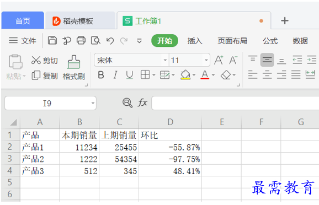
Task: Switch to the 数据 tab
Action: tap(300, 41)
